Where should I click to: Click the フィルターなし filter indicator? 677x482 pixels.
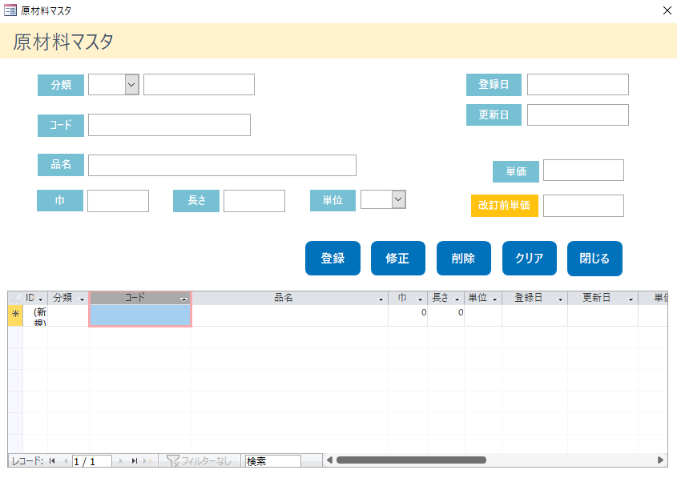click(x=199, y=461)
